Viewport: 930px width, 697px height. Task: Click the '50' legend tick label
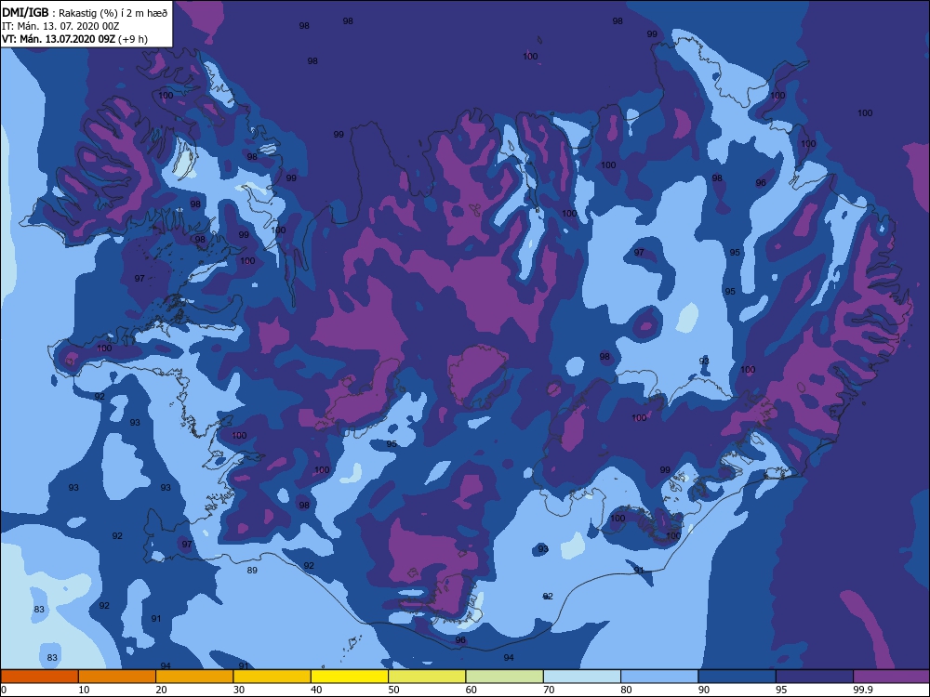pos(393,690)
